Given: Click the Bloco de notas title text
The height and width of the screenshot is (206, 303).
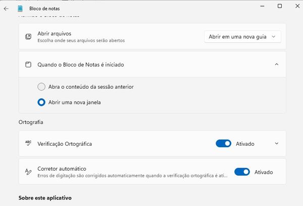Looking at the screenshot, I should [x=44, y=9].
